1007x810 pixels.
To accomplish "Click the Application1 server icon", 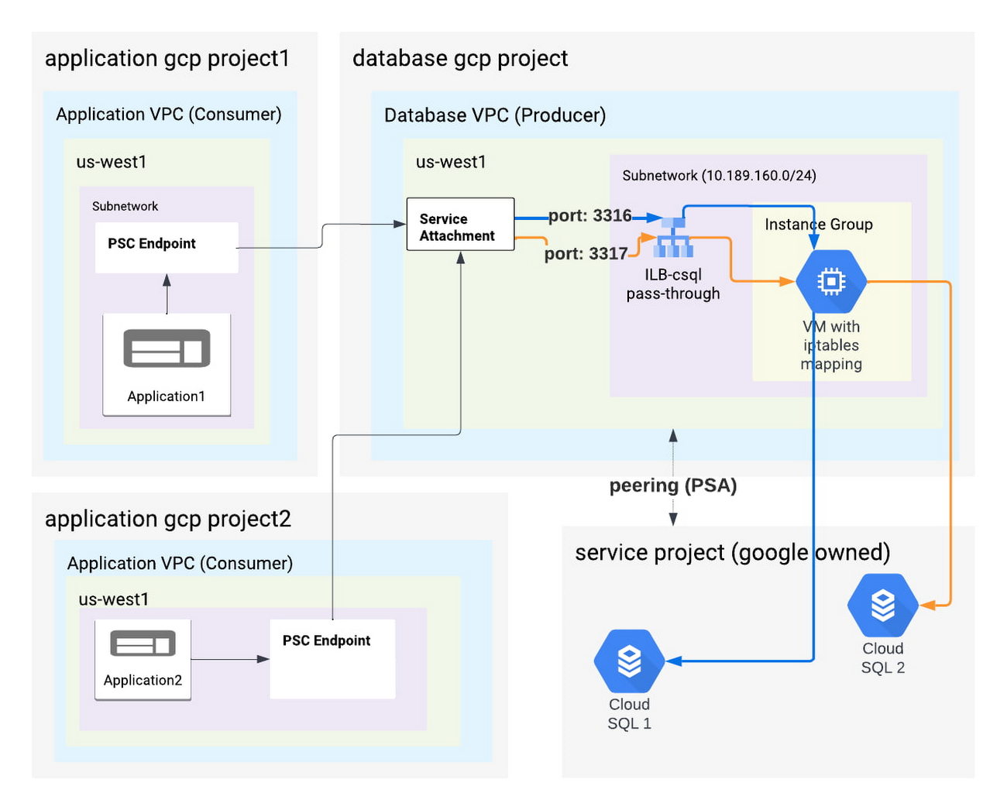I will point(167,348).
